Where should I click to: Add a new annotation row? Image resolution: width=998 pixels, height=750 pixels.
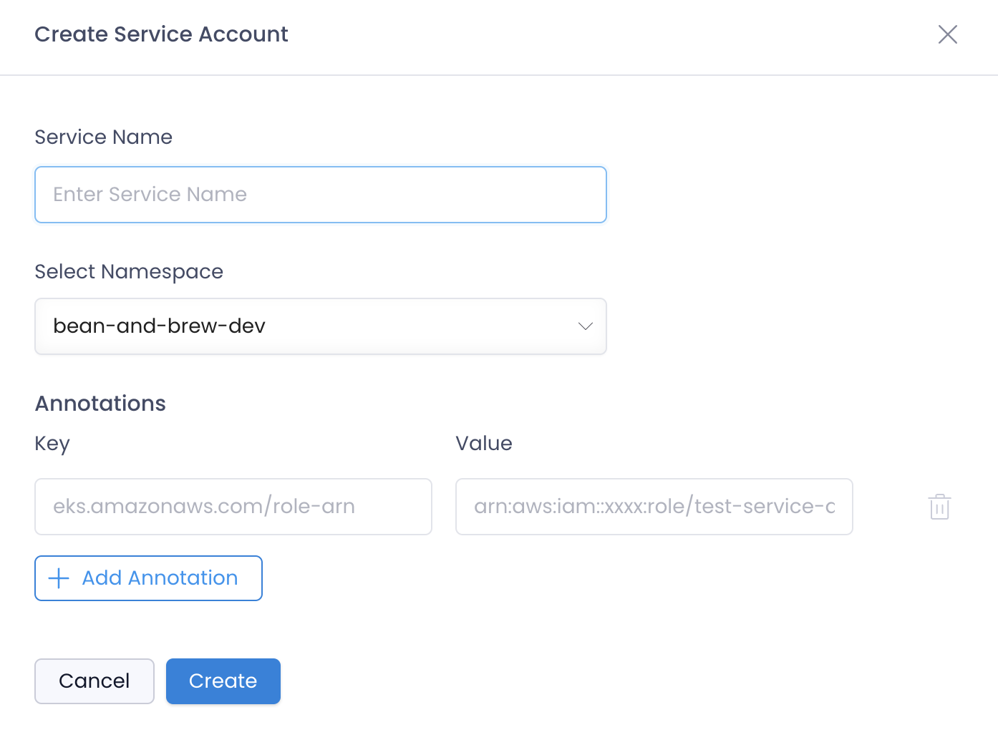(x=148, y=578)
